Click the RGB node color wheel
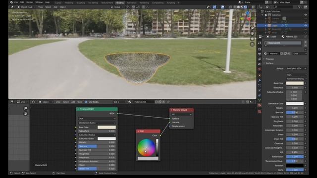Screen dimensions: 317x178 click(x=146, y=147)
